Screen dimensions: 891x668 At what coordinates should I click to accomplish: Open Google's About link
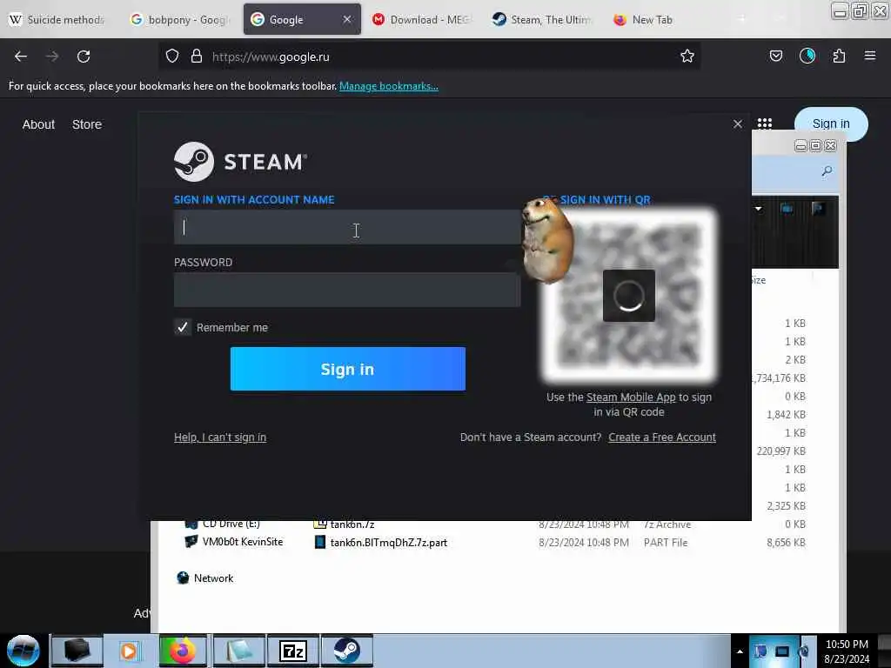click(38, 124)
